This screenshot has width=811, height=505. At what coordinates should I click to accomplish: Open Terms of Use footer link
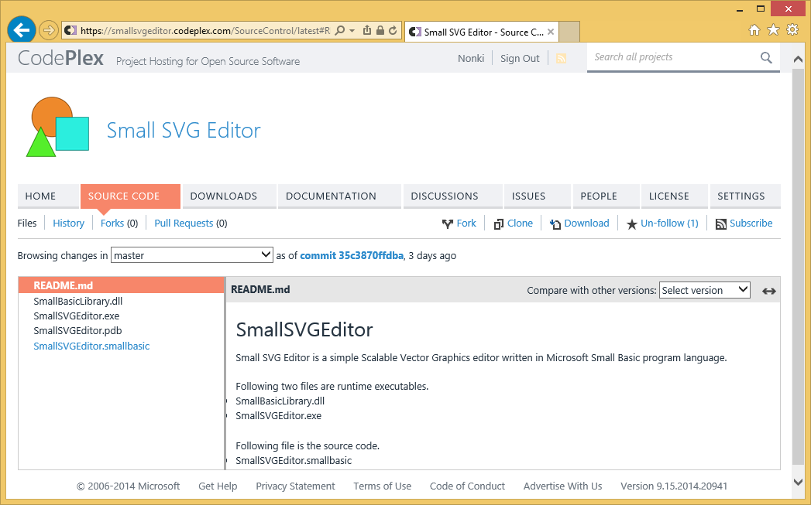click(382, 486)
